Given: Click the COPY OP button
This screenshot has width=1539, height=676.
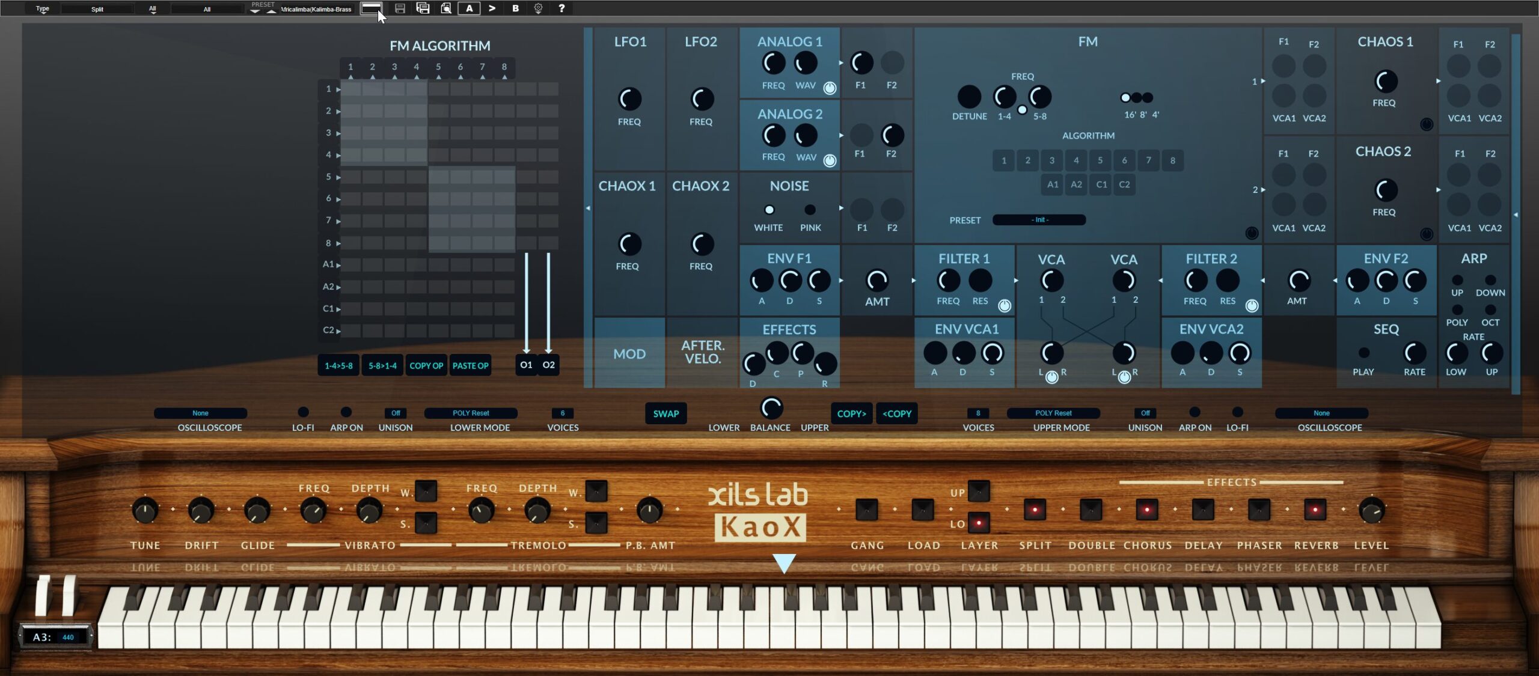Looking at the screenshot, I should coord(426,365).
